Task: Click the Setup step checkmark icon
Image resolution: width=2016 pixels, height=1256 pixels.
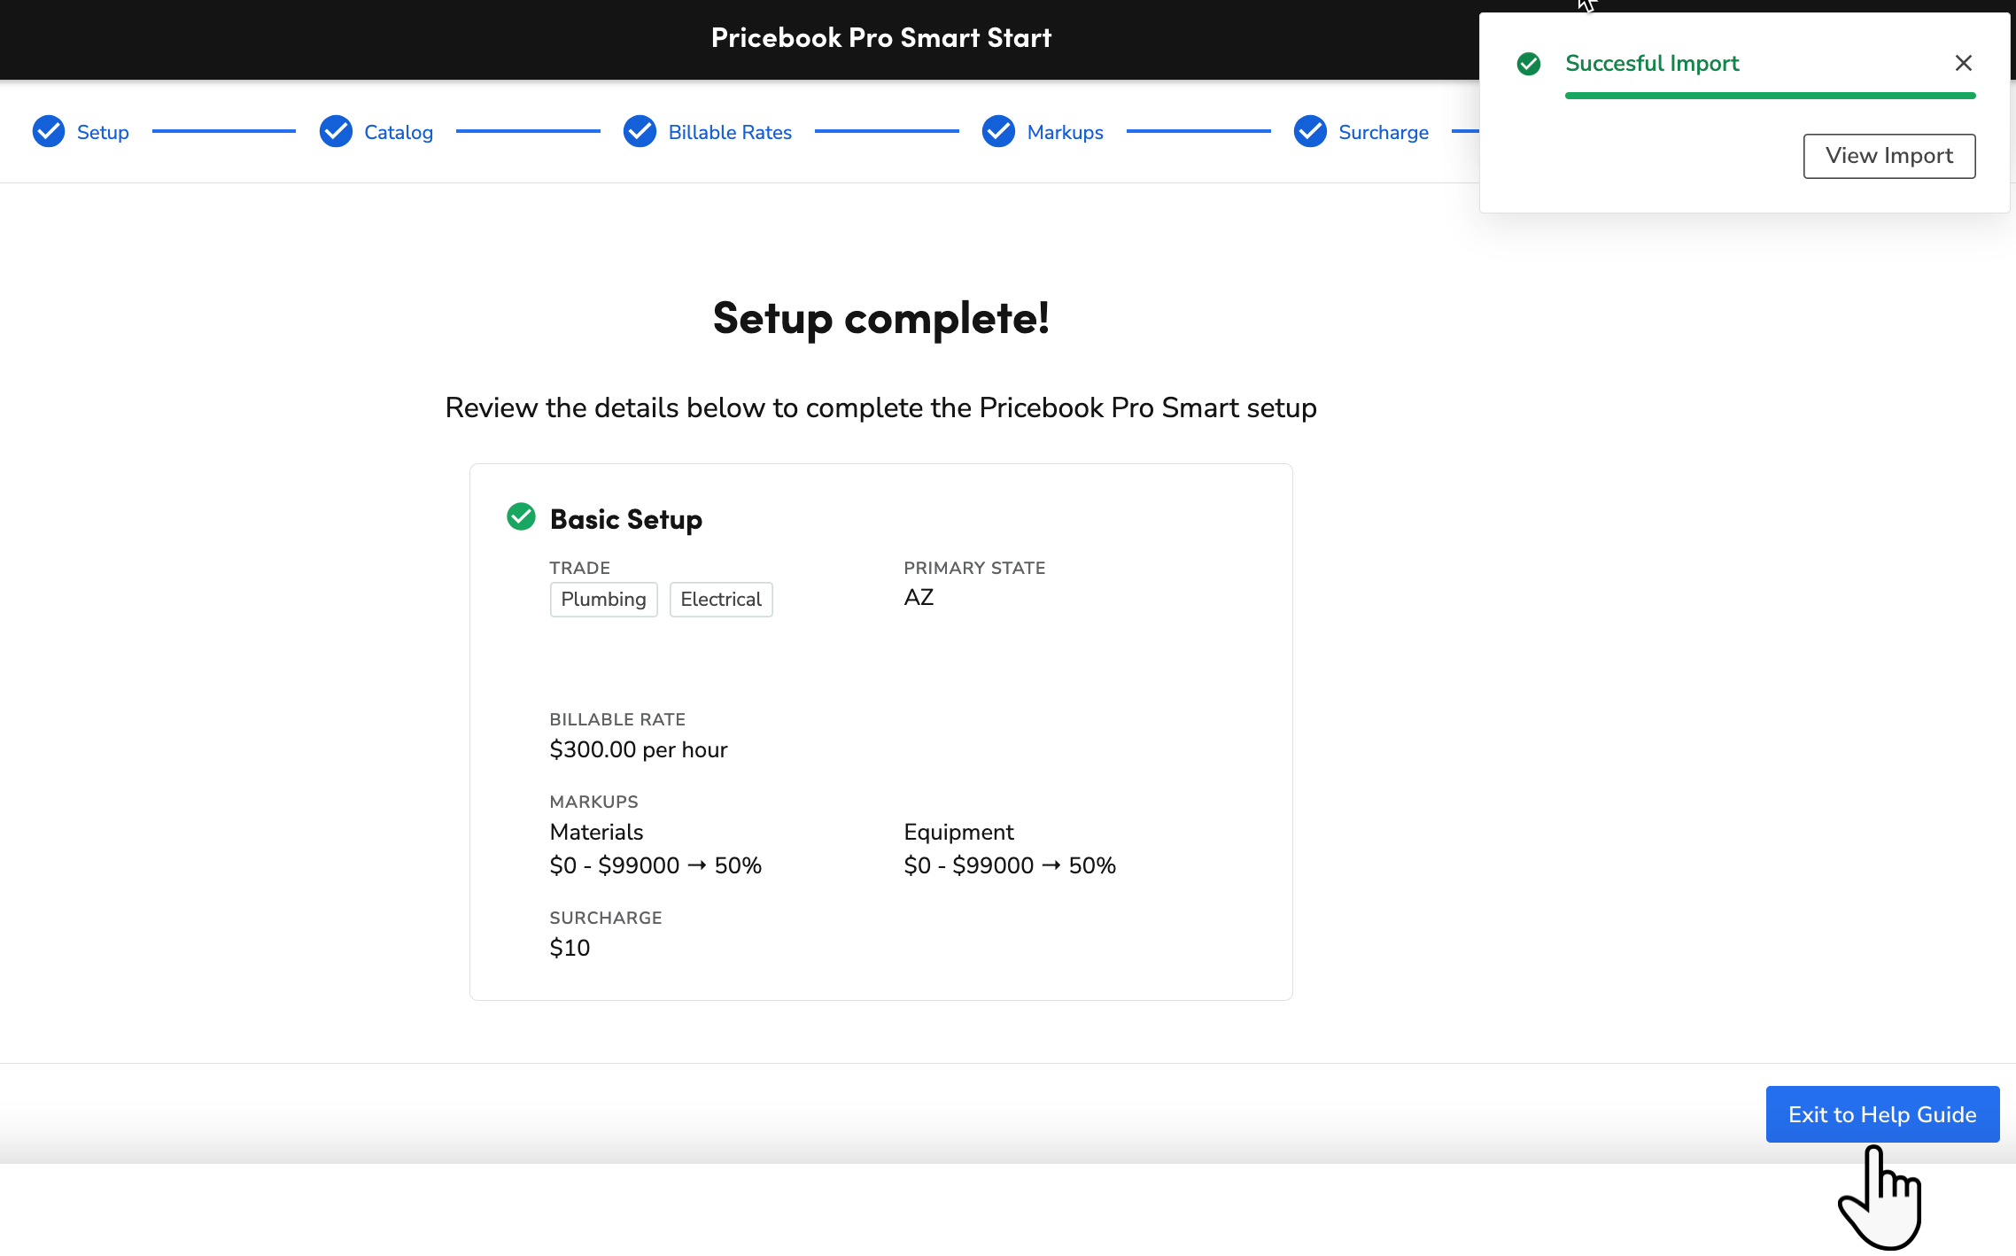Action: click(49, 131)
